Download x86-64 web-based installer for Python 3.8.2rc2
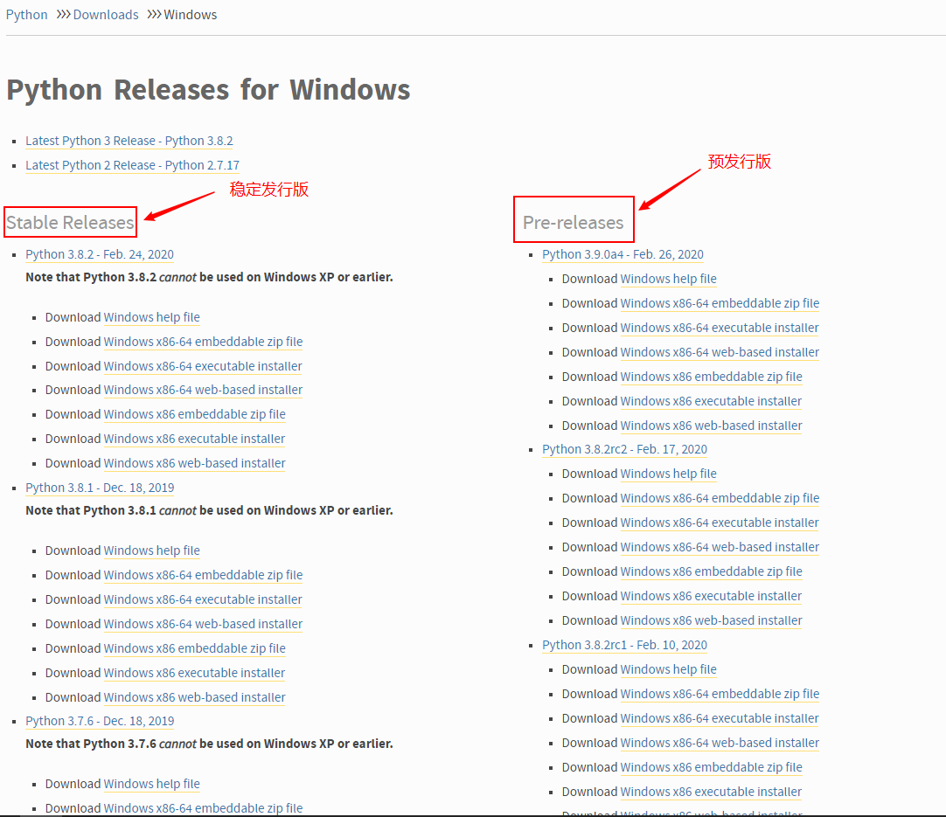946x817 pixels. click(x=720, y=547)
